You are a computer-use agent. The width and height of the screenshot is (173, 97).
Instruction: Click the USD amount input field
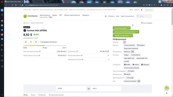[x=110, y=88]
